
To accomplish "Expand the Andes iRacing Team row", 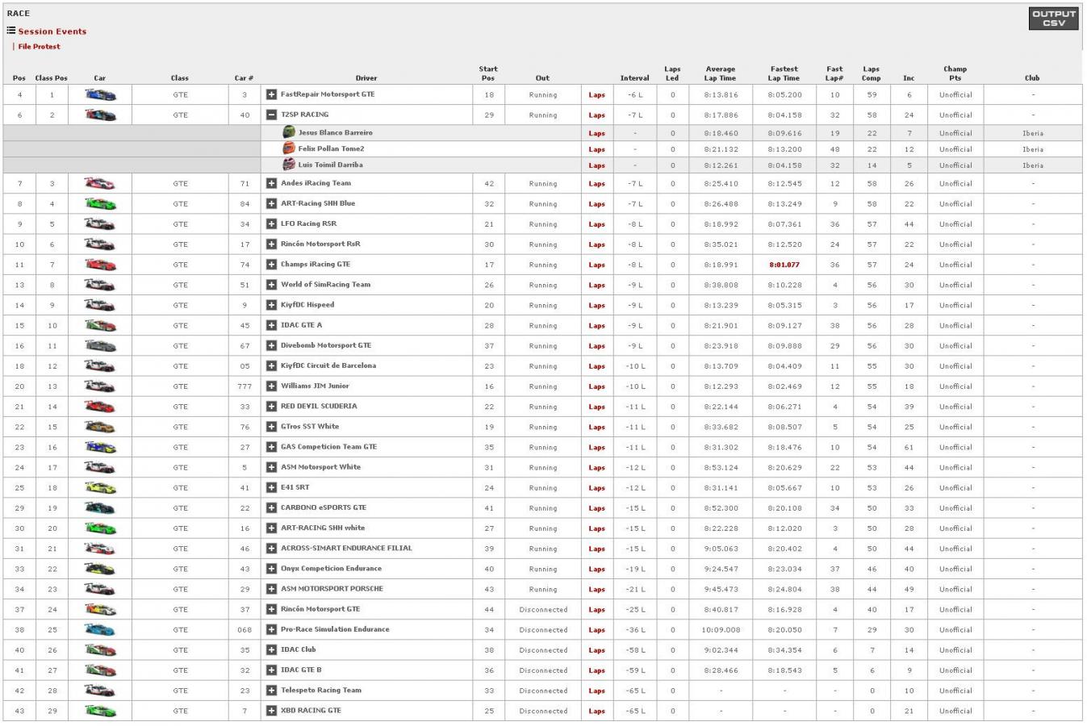I will click(x=272, y=184).
